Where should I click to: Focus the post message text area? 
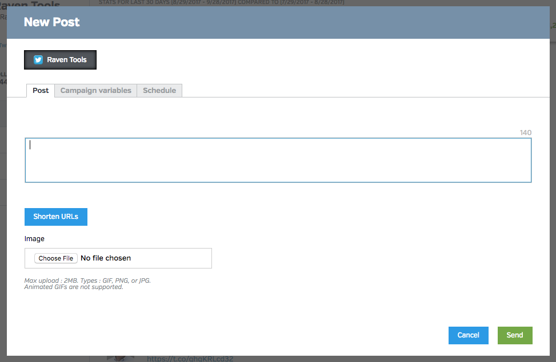pyautogui.click(x=278, y=160)
